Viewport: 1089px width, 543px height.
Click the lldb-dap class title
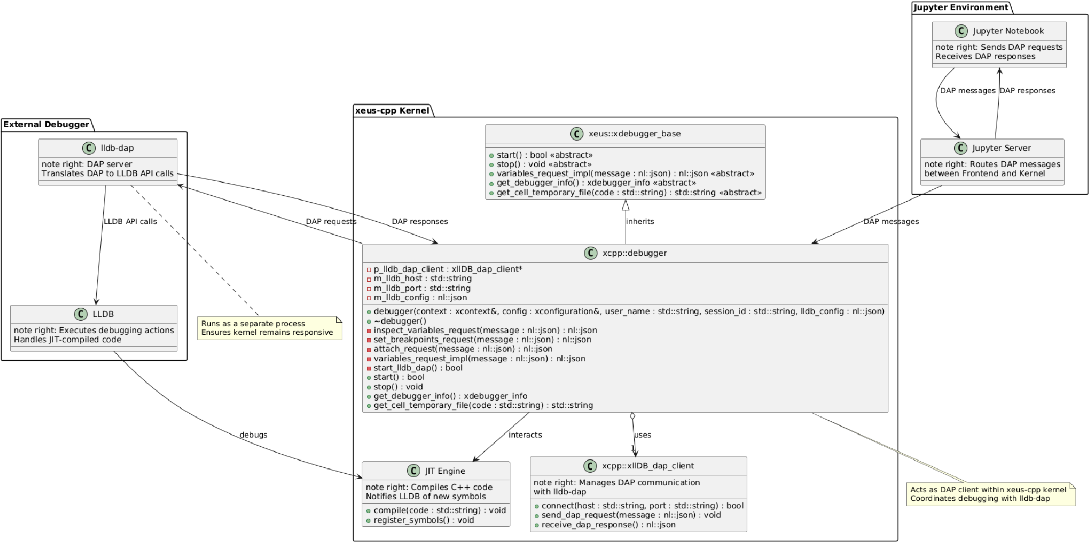pyautogui.click(x=117, y=148)
